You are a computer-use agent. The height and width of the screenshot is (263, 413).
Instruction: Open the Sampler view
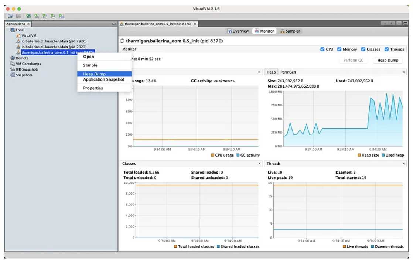coord(290,31)
